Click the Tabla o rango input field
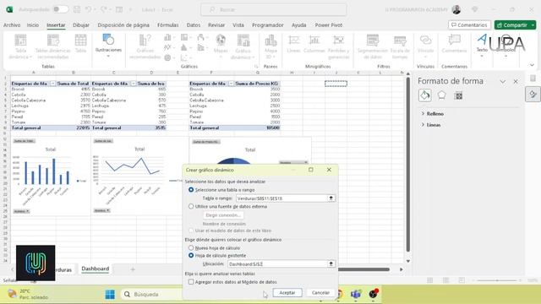This screenshot has height=304, width=541. [x=281, y=198]
